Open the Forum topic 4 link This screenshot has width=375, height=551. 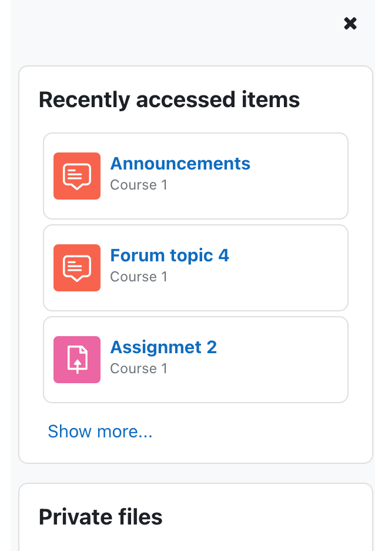(x=169, y=255)
